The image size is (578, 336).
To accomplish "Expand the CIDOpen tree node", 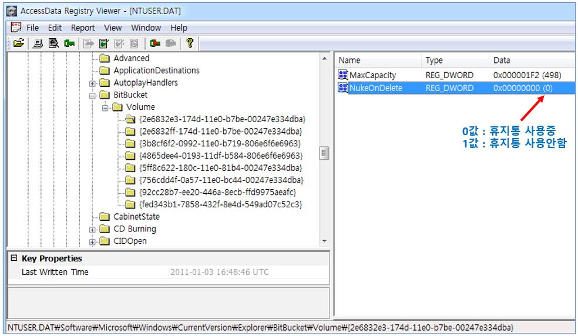I will click(92, 241).
